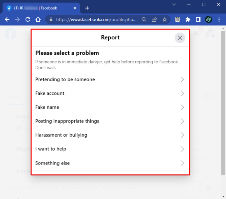Go to the browser home page
The image size is (226, 199).
pos(38,20)
